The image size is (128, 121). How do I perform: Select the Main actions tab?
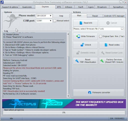tap(79, 15)
